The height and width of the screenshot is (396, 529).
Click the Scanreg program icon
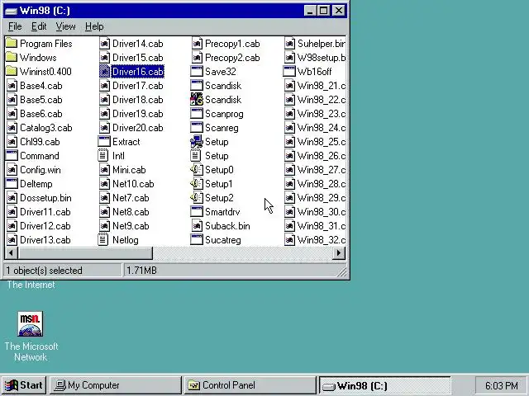[197, 128]
